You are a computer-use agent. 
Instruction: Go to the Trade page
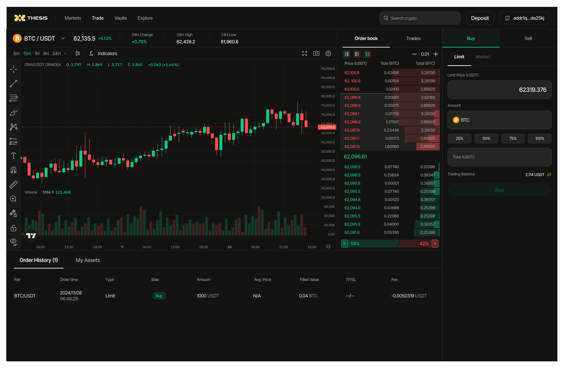tap(98, 18)
